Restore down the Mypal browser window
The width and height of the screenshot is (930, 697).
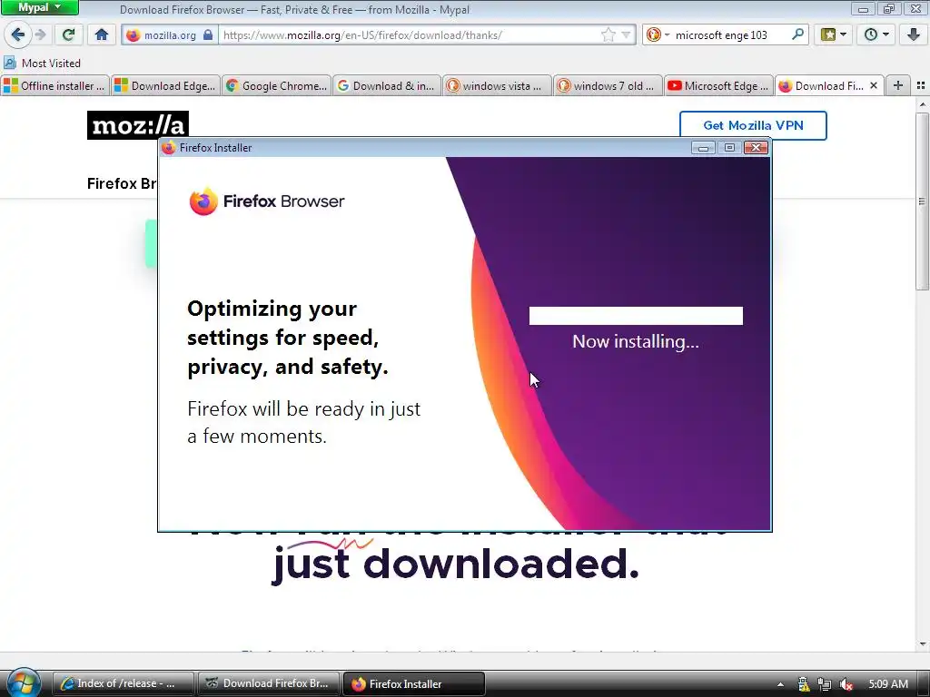(x=888, y=9)
